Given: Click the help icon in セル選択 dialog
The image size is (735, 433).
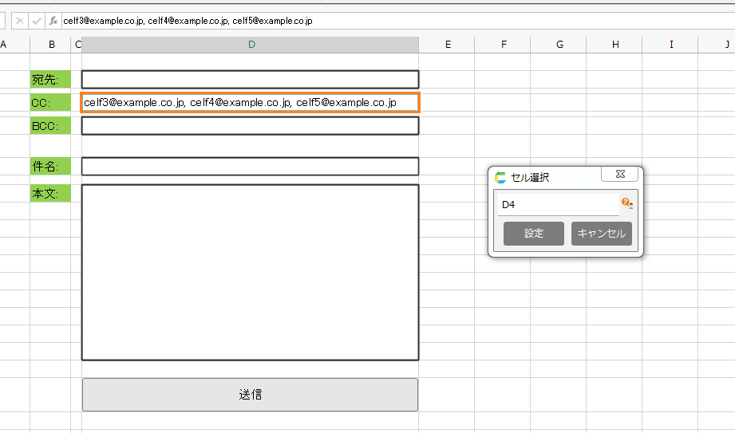Looking at the screenshot, I should pyautogui.click(x=626, y=203).
